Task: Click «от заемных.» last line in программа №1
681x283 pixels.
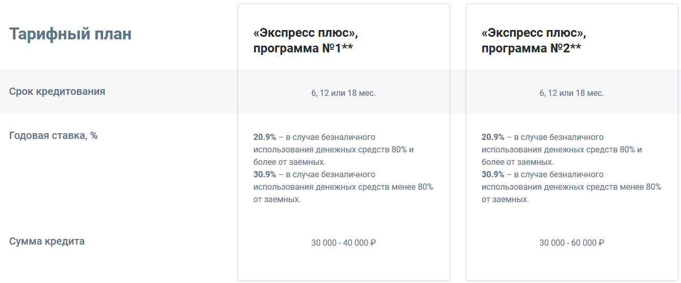Action: pos(277,200)
